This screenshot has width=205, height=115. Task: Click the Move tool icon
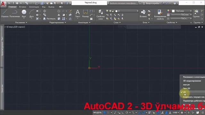tap(45, 11)
